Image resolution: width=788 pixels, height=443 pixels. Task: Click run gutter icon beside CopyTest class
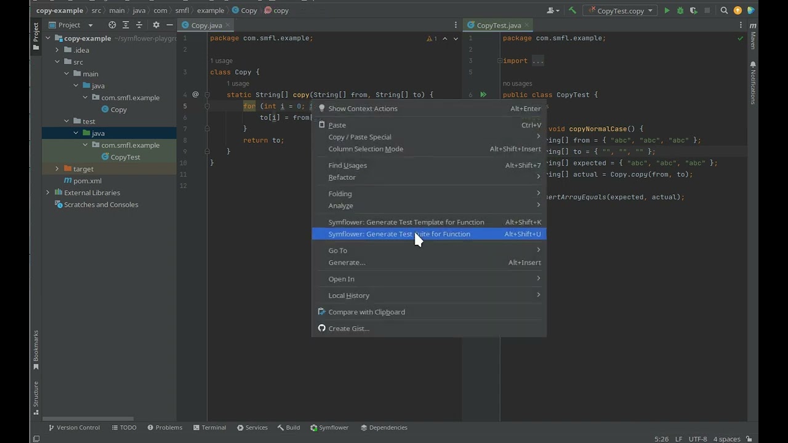point(483,95)
